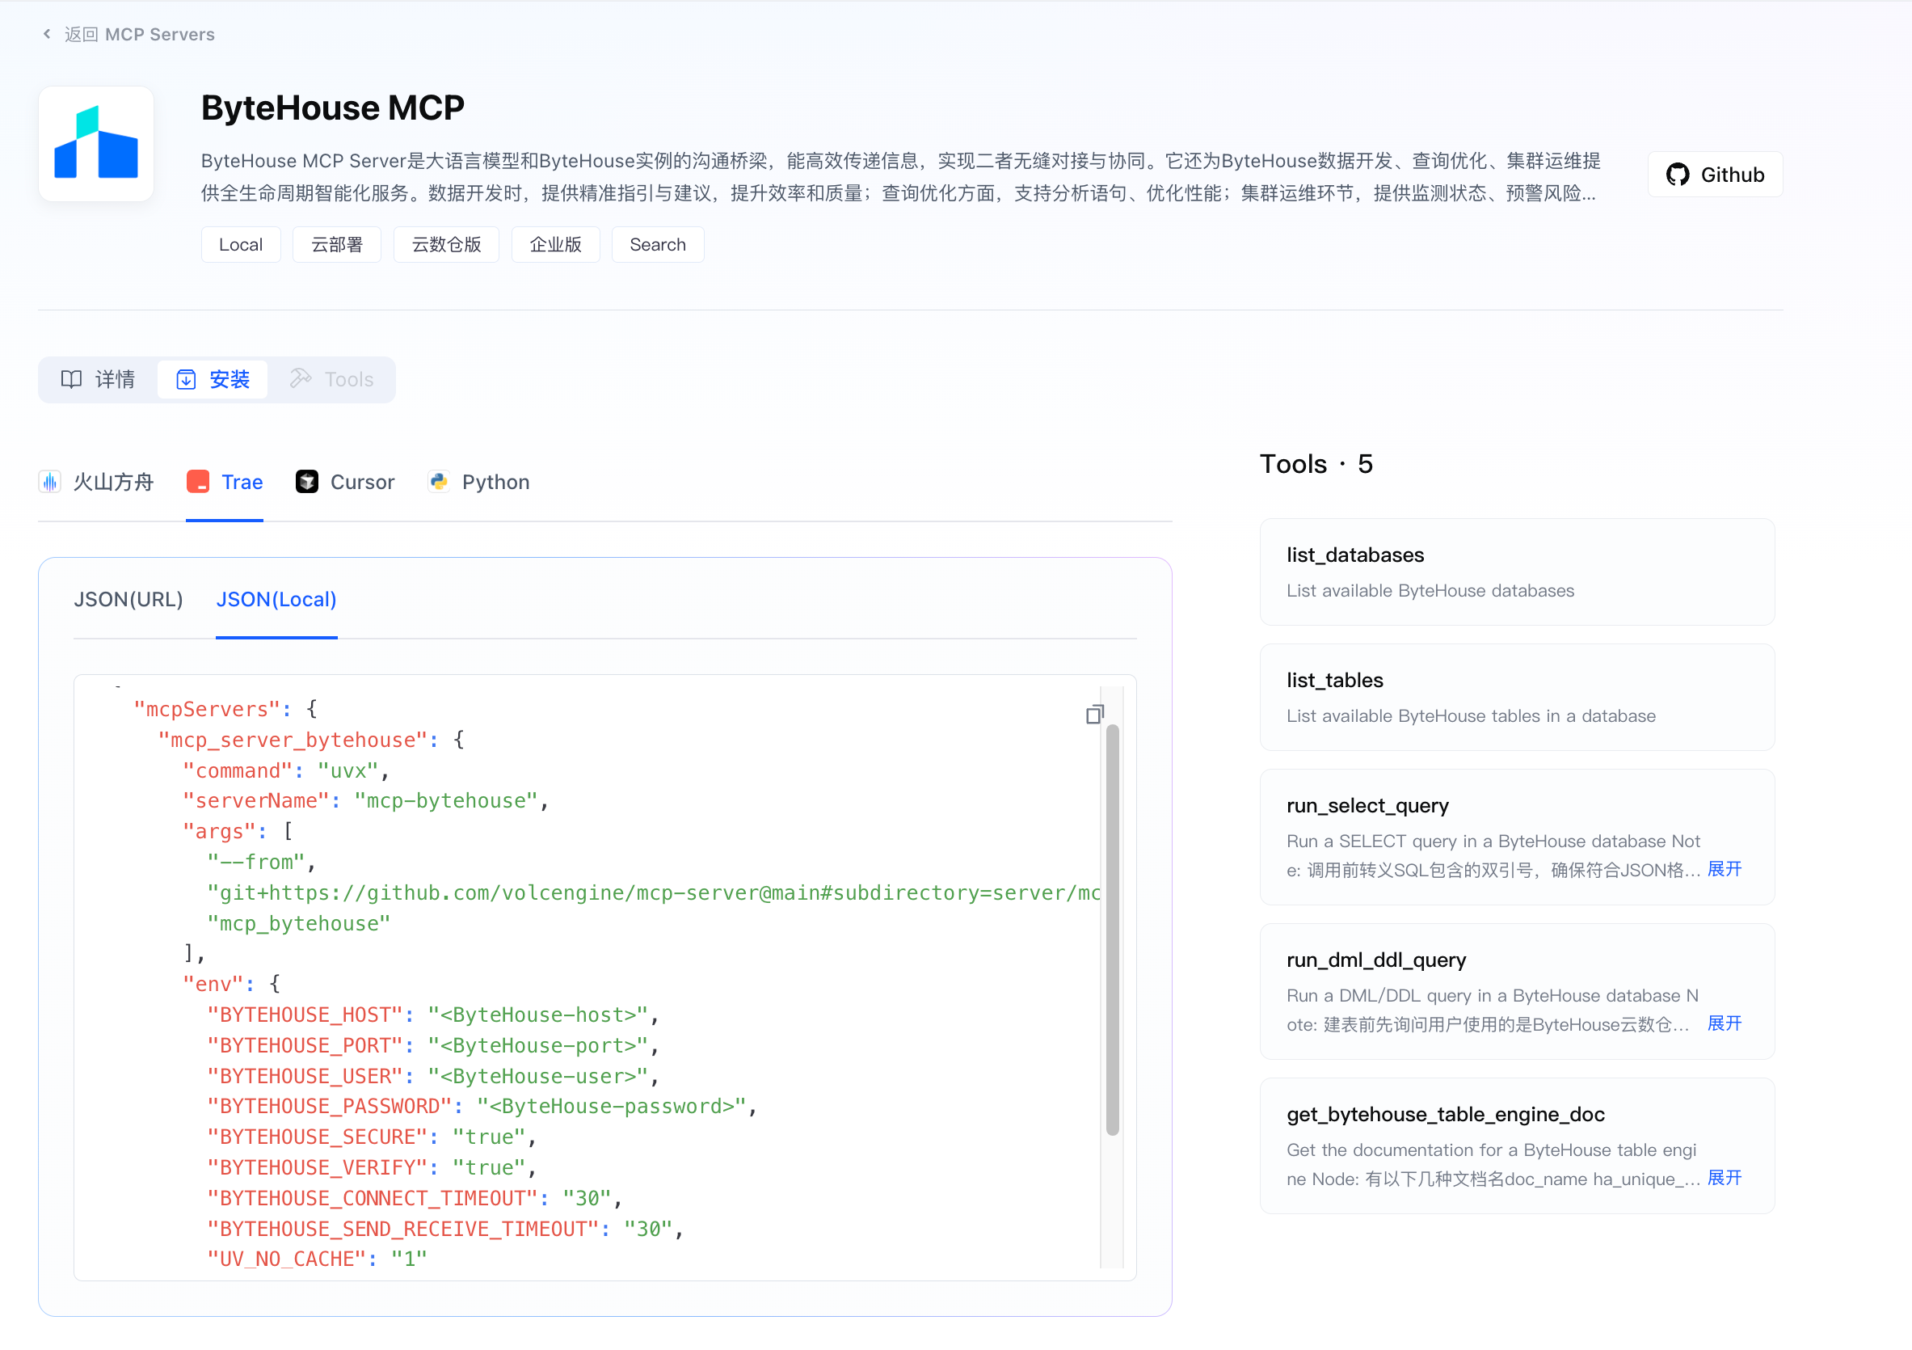Open the Github repository button
This screenshot has height=1350, width=1912.
(1715, 174)
